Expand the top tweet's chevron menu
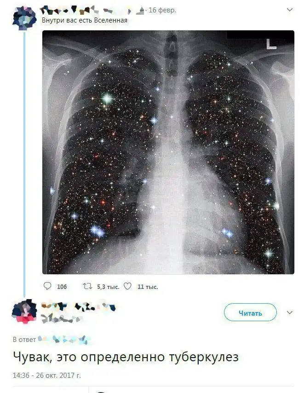Viewport: 304px width, 393px height. click(289, 10)
